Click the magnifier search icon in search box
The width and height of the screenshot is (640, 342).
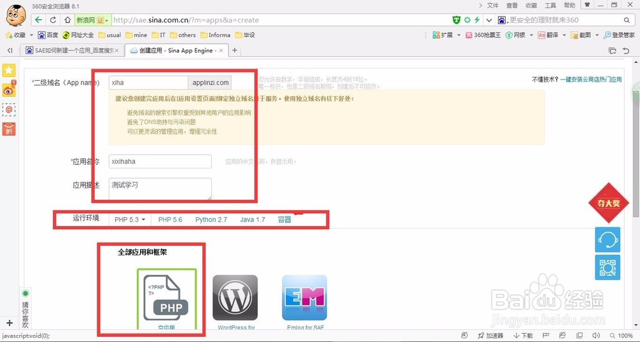[x=627, y=20]
